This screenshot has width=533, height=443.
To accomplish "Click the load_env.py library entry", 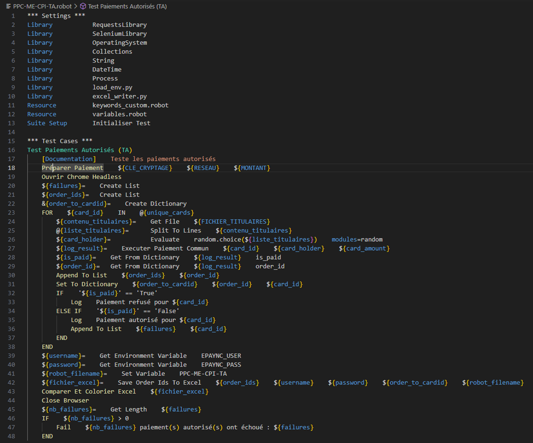I will (x=112, y=87).
